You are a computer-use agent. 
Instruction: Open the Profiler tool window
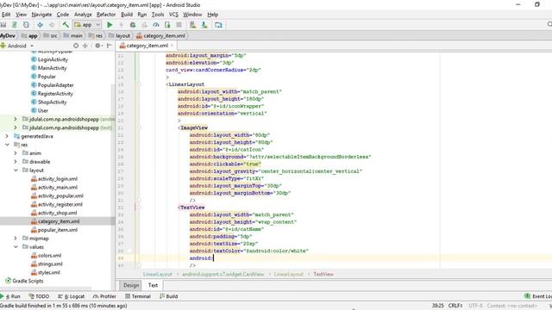[104, 296]
